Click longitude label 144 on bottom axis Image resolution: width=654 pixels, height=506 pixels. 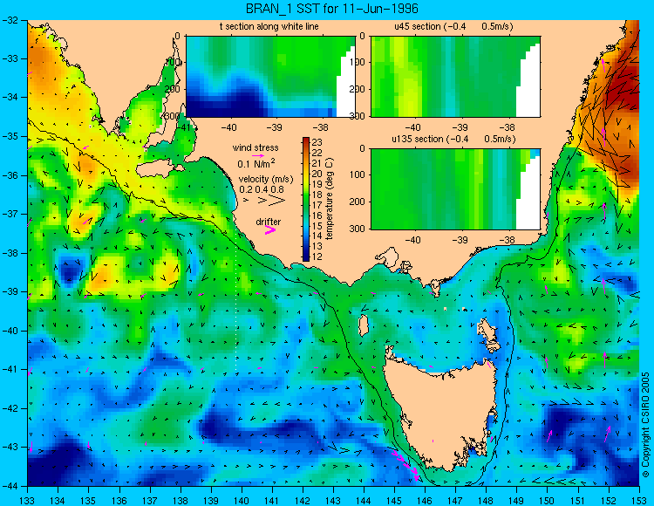pyautogui.click(x=364, y=501)
